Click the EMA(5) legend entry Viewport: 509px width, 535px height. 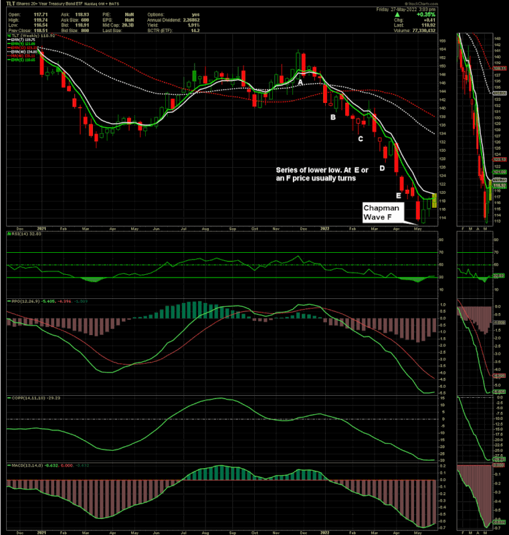pyautogui.click(x=23, y=60)
